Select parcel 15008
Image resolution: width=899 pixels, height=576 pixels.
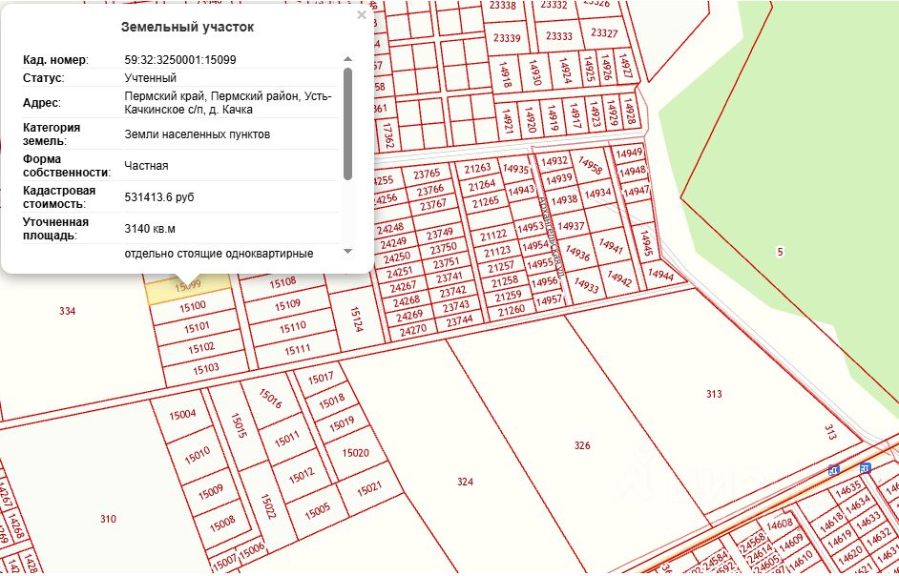tap(221, 523)
